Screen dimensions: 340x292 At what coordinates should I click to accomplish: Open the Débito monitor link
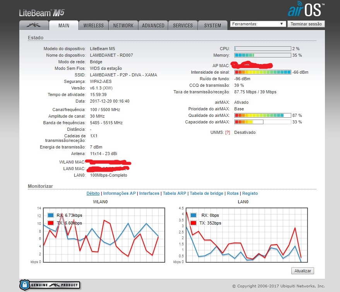(93, 193)
